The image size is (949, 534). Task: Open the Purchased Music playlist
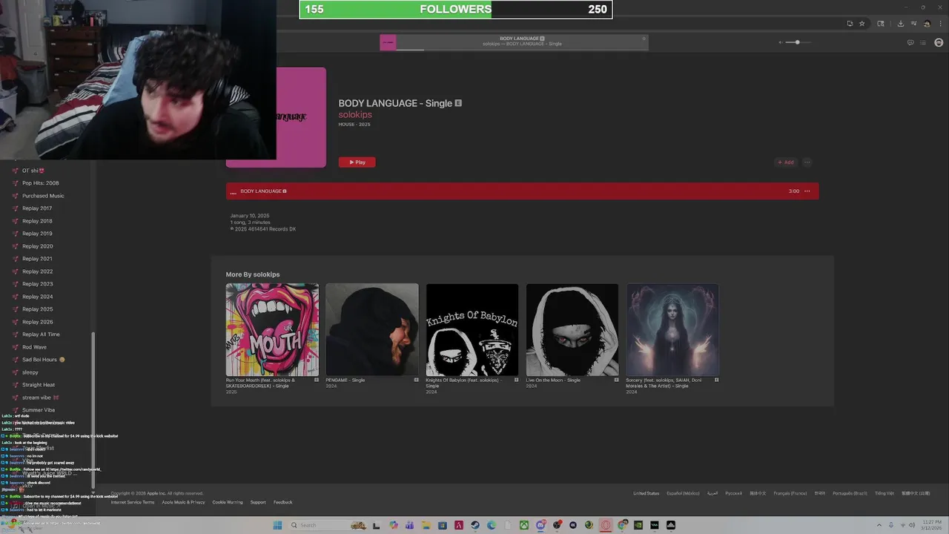click(x=43, y=196)
